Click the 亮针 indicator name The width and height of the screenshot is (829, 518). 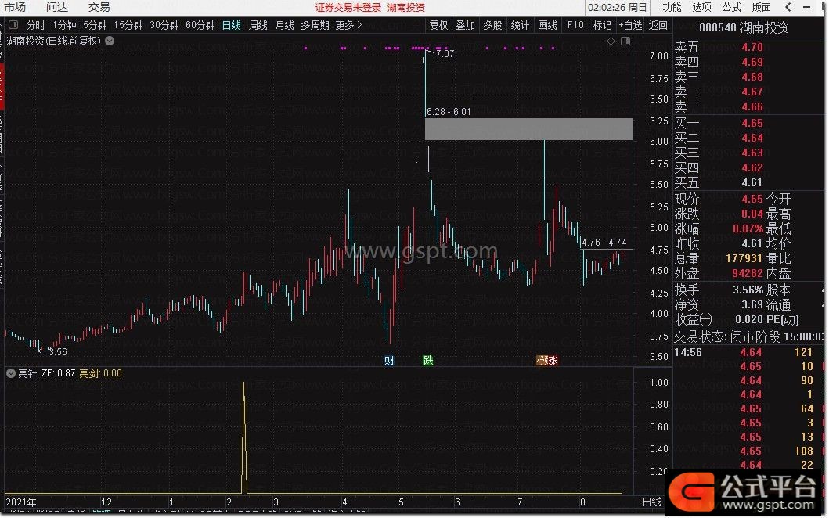click(27, 373)
